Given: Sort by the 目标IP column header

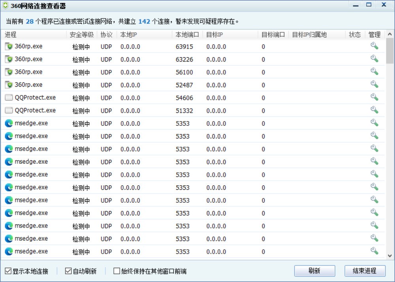Looking at the screenshot, I should click(x=230, y=34).
